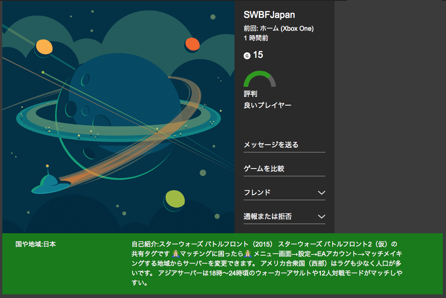Select ゲームを比較 to compare games
Viewport: 446px width, 298px height.
[264, 169]
